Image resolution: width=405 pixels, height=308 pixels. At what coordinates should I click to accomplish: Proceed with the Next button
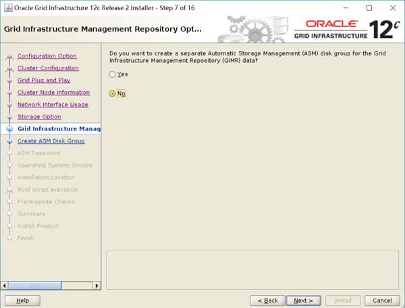tap(304, 301)
